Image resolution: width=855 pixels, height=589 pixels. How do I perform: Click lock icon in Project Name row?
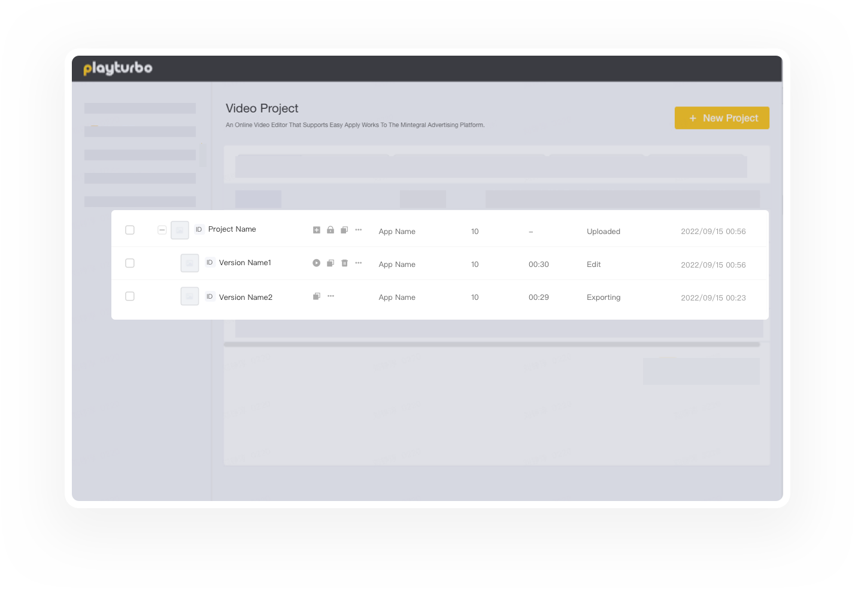tap(331, 230)
